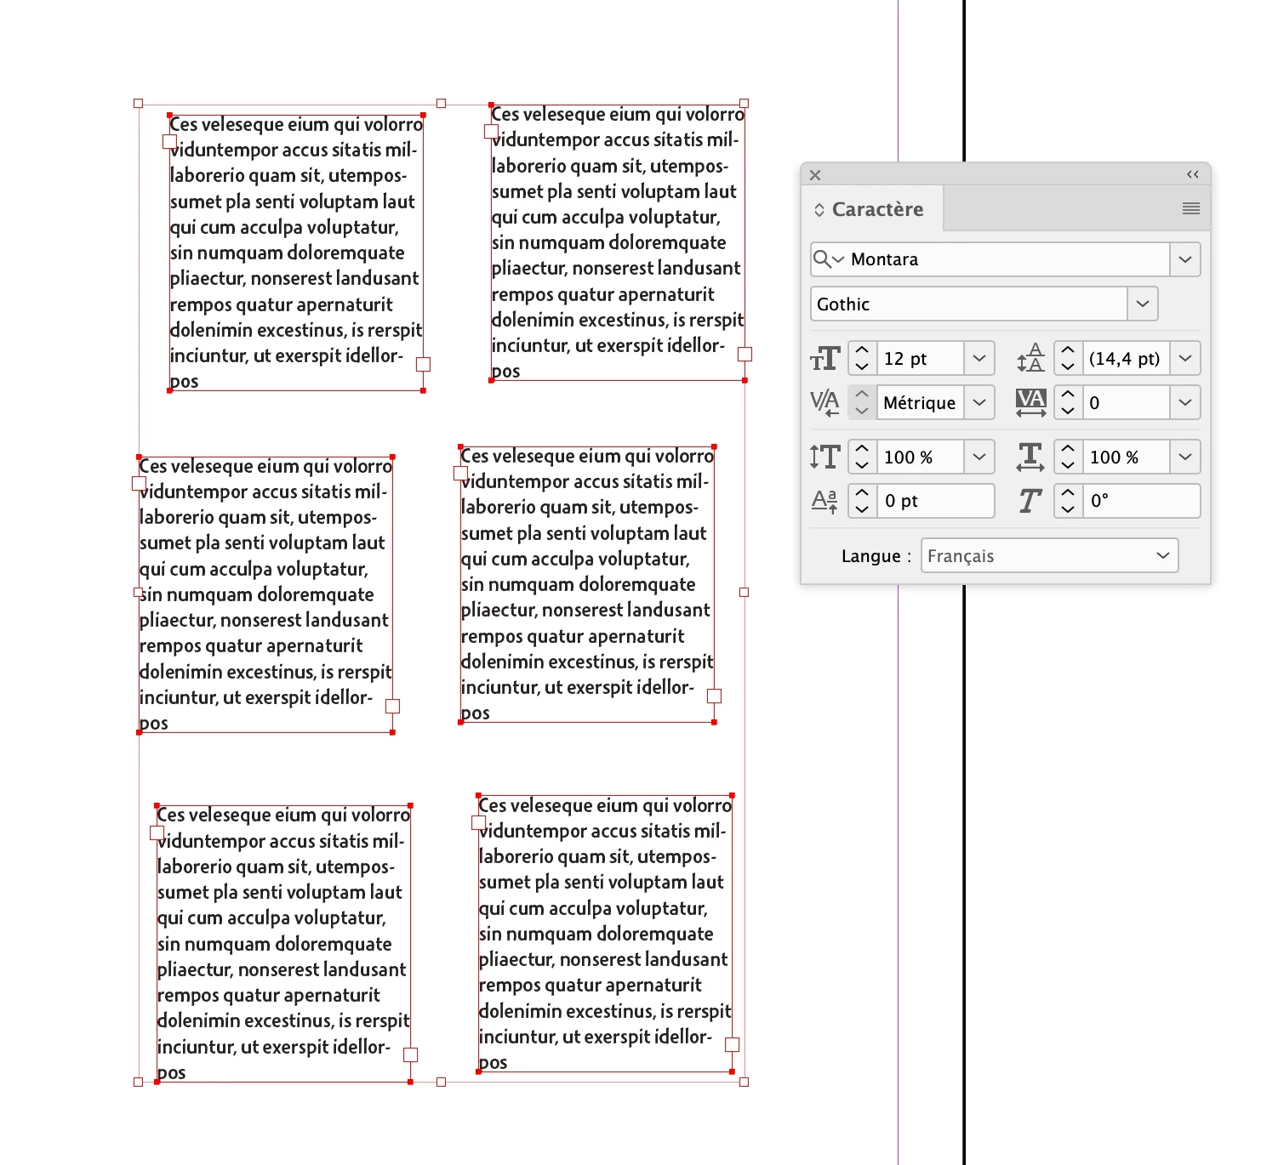Screen dimensions: 1261x1165
Task: Open the Caractère panel options menu
Action: [x=1191, y=208]
